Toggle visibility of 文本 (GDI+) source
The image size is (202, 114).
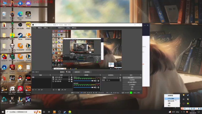tap(69, 79)
